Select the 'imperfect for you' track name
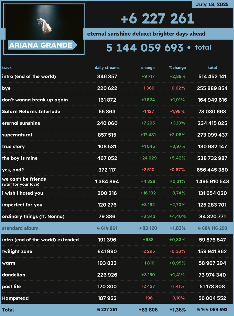The width and height of the screenshot is (234, 316). click(22, 205)
